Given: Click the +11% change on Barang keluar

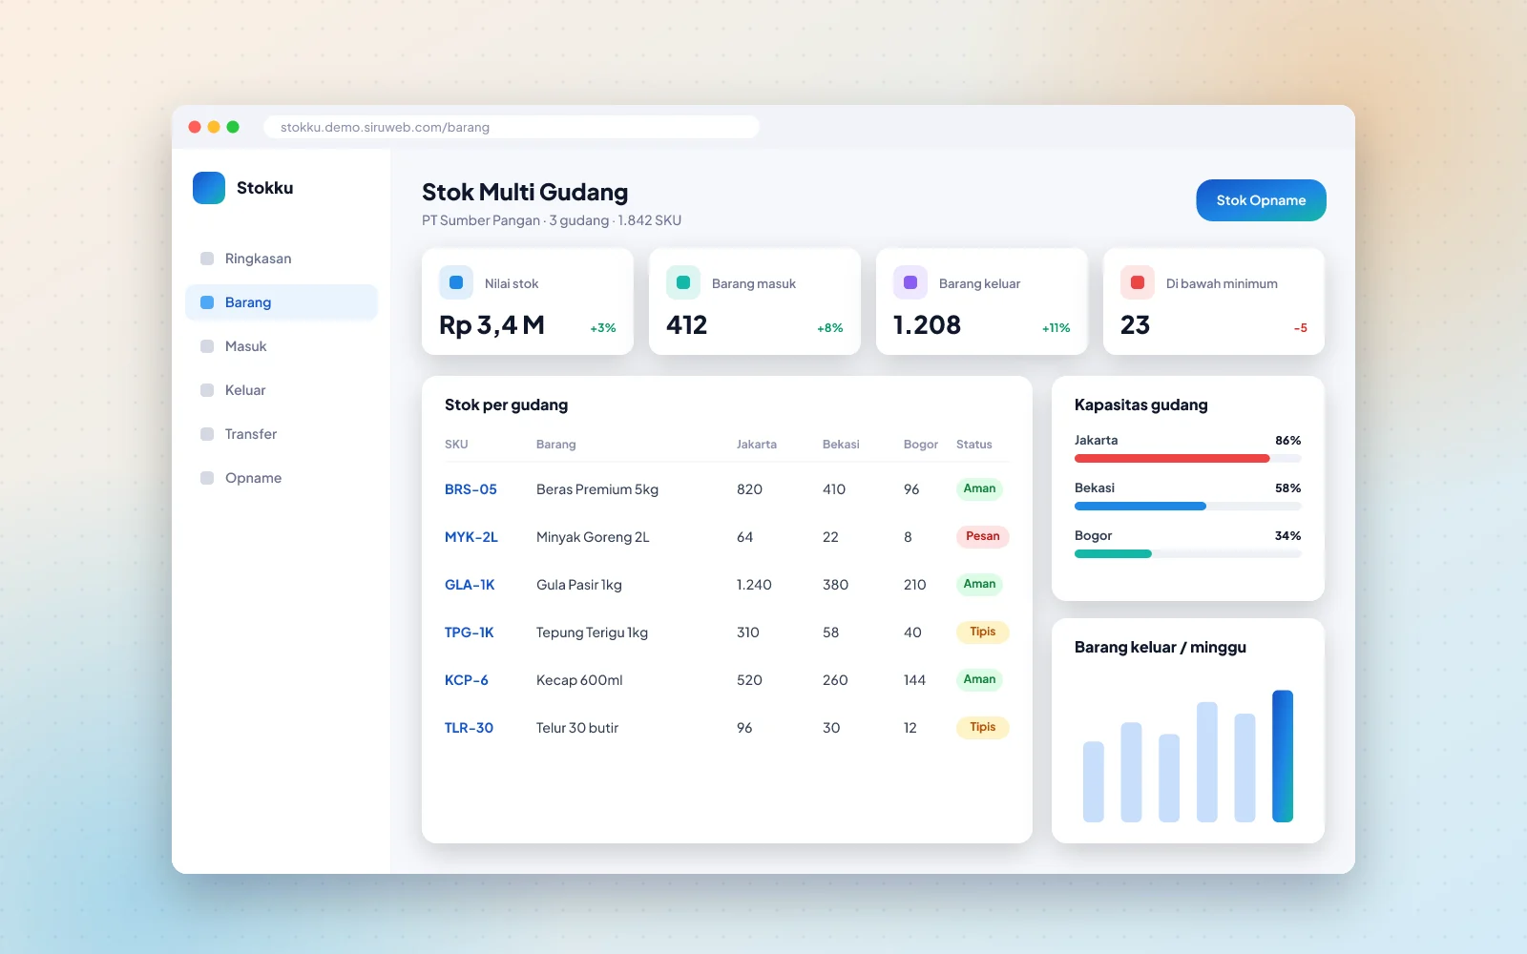Looking at the screenshot, I should 1056,328.
